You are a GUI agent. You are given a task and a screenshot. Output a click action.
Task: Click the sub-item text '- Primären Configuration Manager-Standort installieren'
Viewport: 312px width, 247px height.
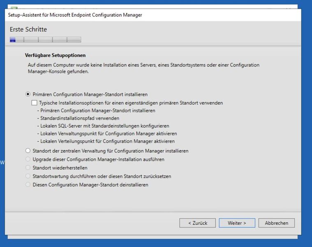96,111
